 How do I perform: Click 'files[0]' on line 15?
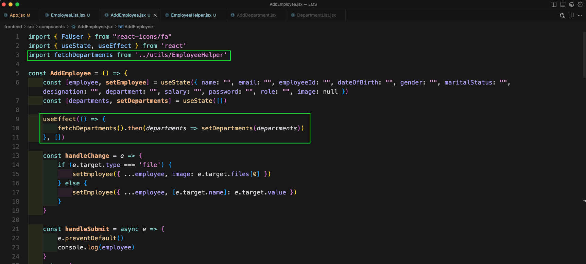[x=245, y=174]
